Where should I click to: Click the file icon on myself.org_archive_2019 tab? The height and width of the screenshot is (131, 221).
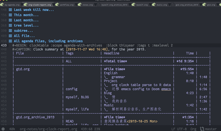pos(99,5)
